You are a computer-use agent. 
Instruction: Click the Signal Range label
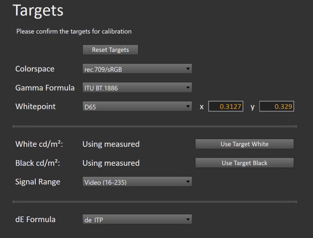(x=38, y=182)
